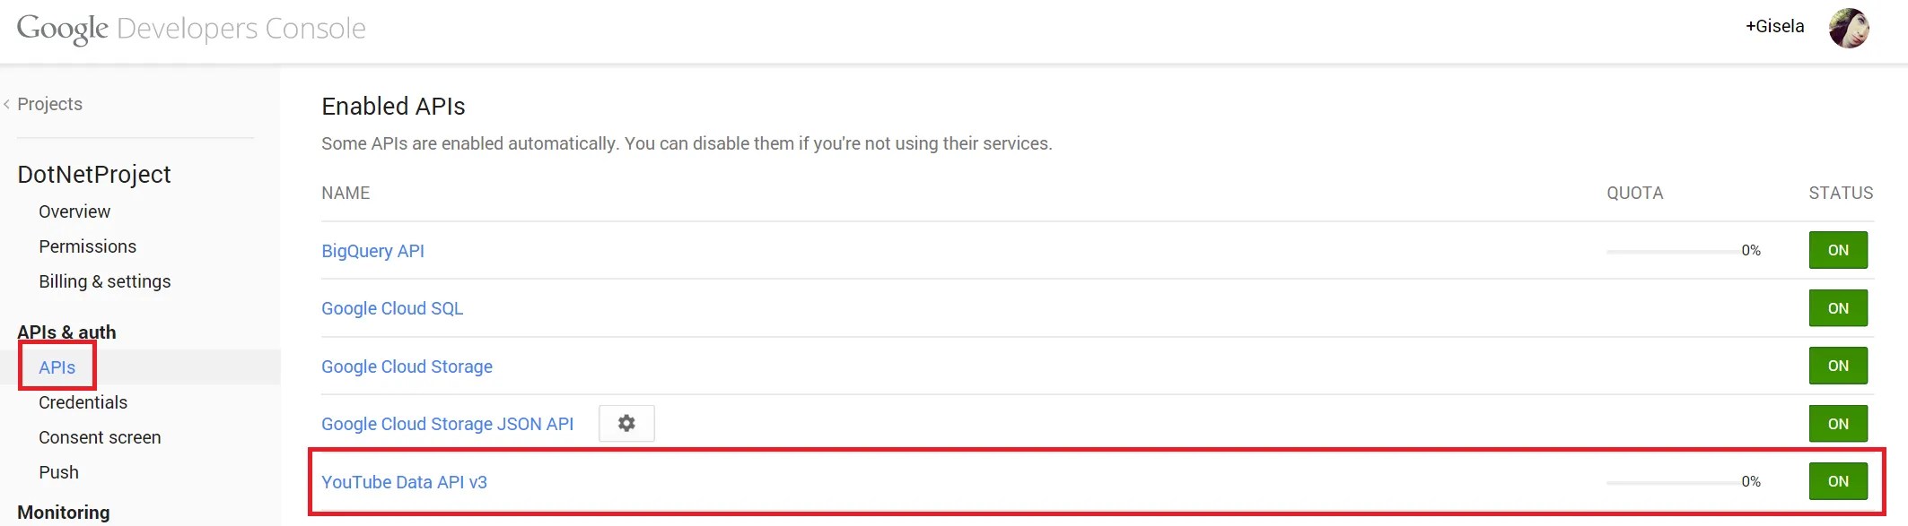Select Overview in the sidebar
This screenshot has height=526, width=1908.
pyautogui.click(x=74, y=211)
